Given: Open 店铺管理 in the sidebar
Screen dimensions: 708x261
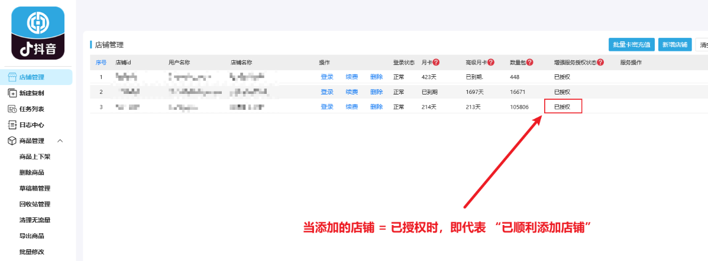Looking at the screenshot, I should [36, 77].
